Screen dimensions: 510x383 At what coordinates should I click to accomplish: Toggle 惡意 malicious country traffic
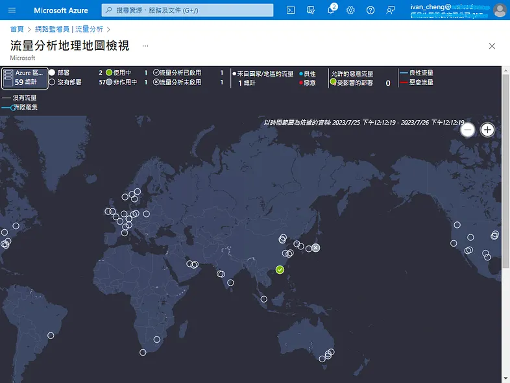tap(308, 82)
